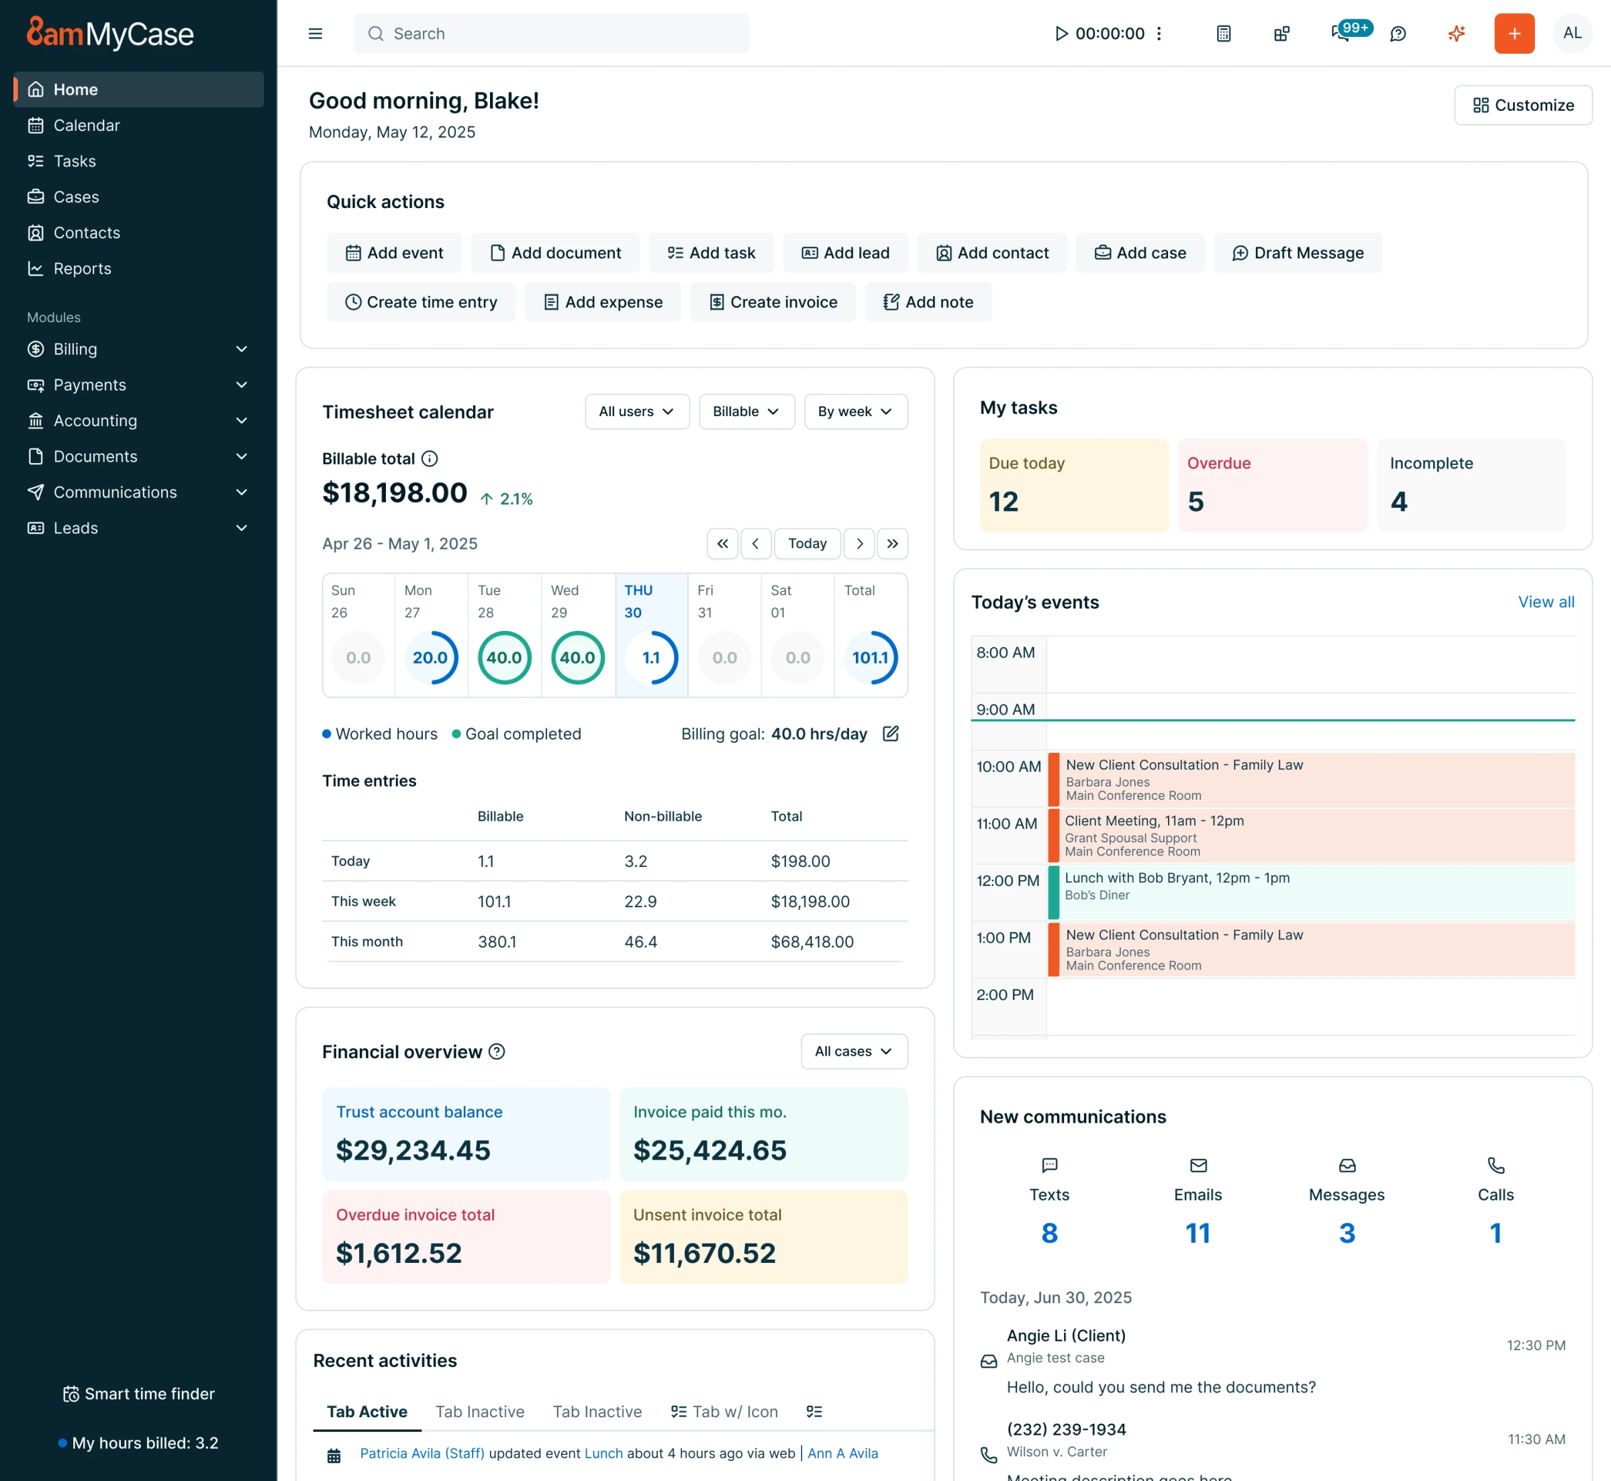
Task: Select Calendar in the sidebar menu
Action: [x=87, y=125]
